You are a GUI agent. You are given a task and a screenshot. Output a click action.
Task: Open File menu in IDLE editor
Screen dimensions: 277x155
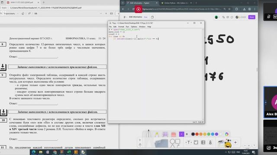click(x=110, y=27)
